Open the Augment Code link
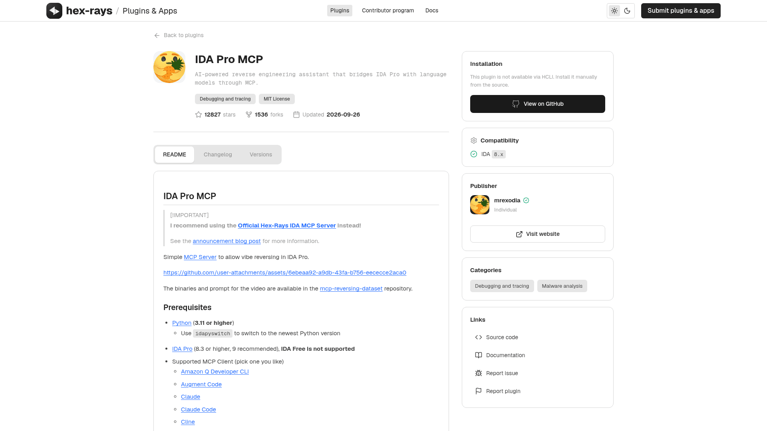 click(x=201, y=384)
